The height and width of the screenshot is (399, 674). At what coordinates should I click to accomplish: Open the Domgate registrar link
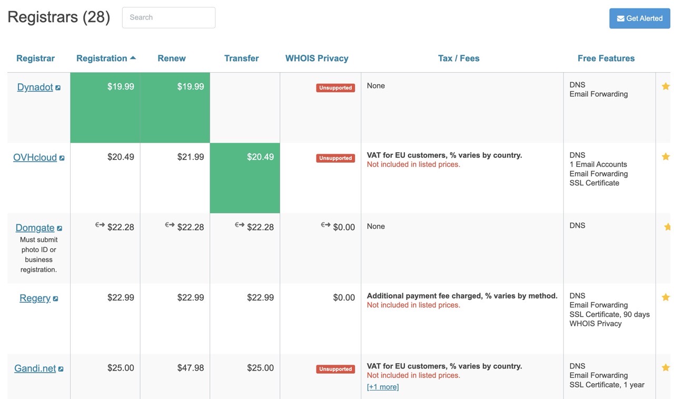tap(35, 228)
